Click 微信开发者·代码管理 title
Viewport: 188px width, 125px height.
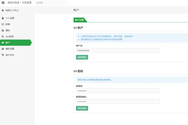(20, 3)
